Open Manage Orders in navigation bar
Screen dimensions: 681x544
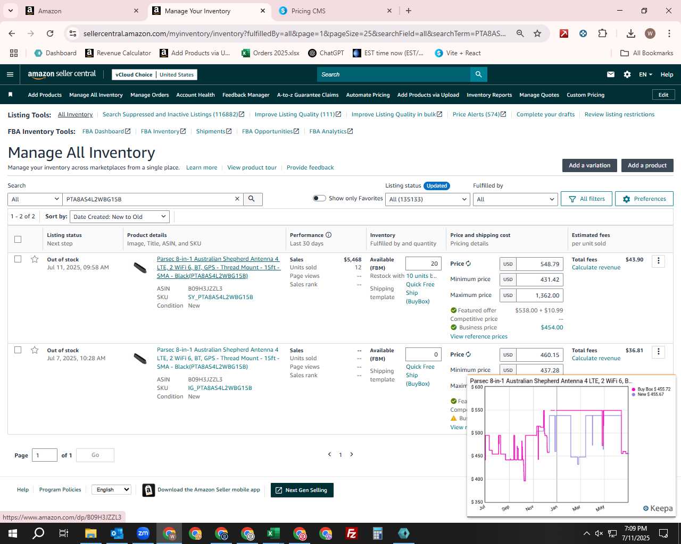[x=150, y=95]
